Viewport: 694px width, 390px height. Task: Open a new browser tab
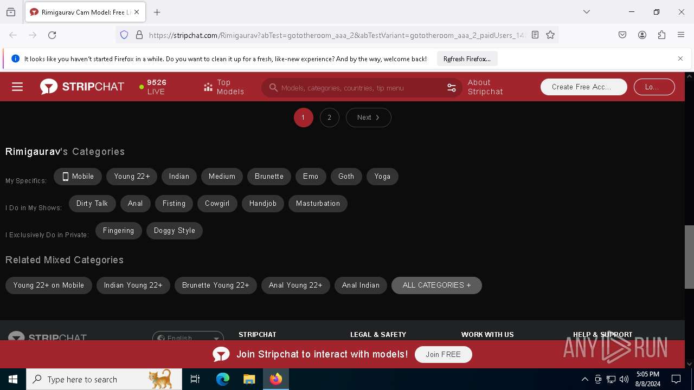[157, 12]
